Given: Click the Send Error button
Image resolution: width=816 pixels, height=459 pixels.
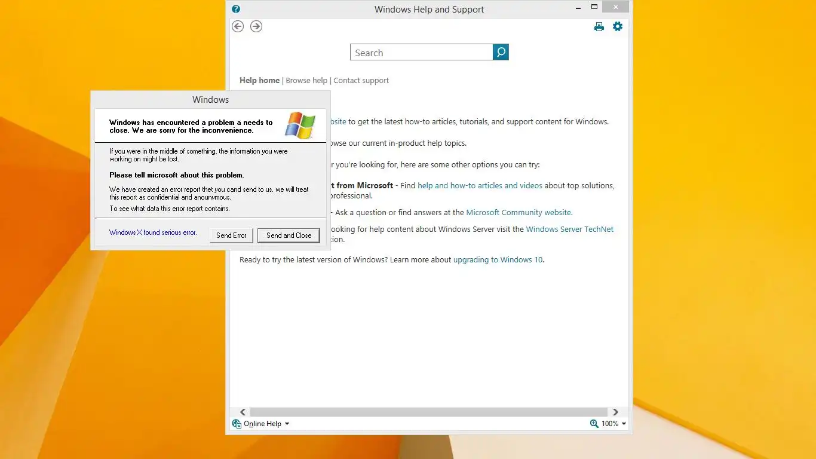Looking at the screenshot, I should click(x=231, y=235).
